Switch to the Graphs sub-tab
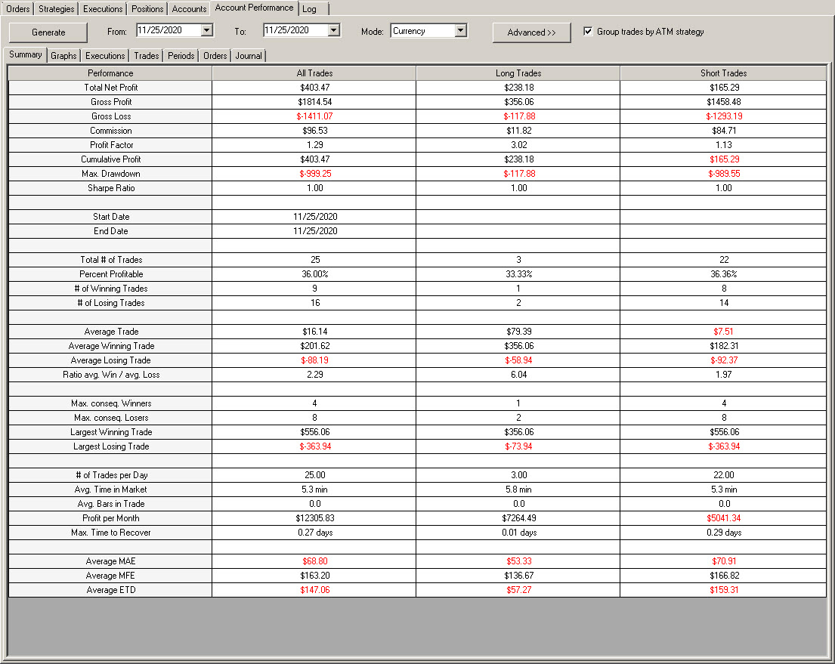 [x=63, y=56]
